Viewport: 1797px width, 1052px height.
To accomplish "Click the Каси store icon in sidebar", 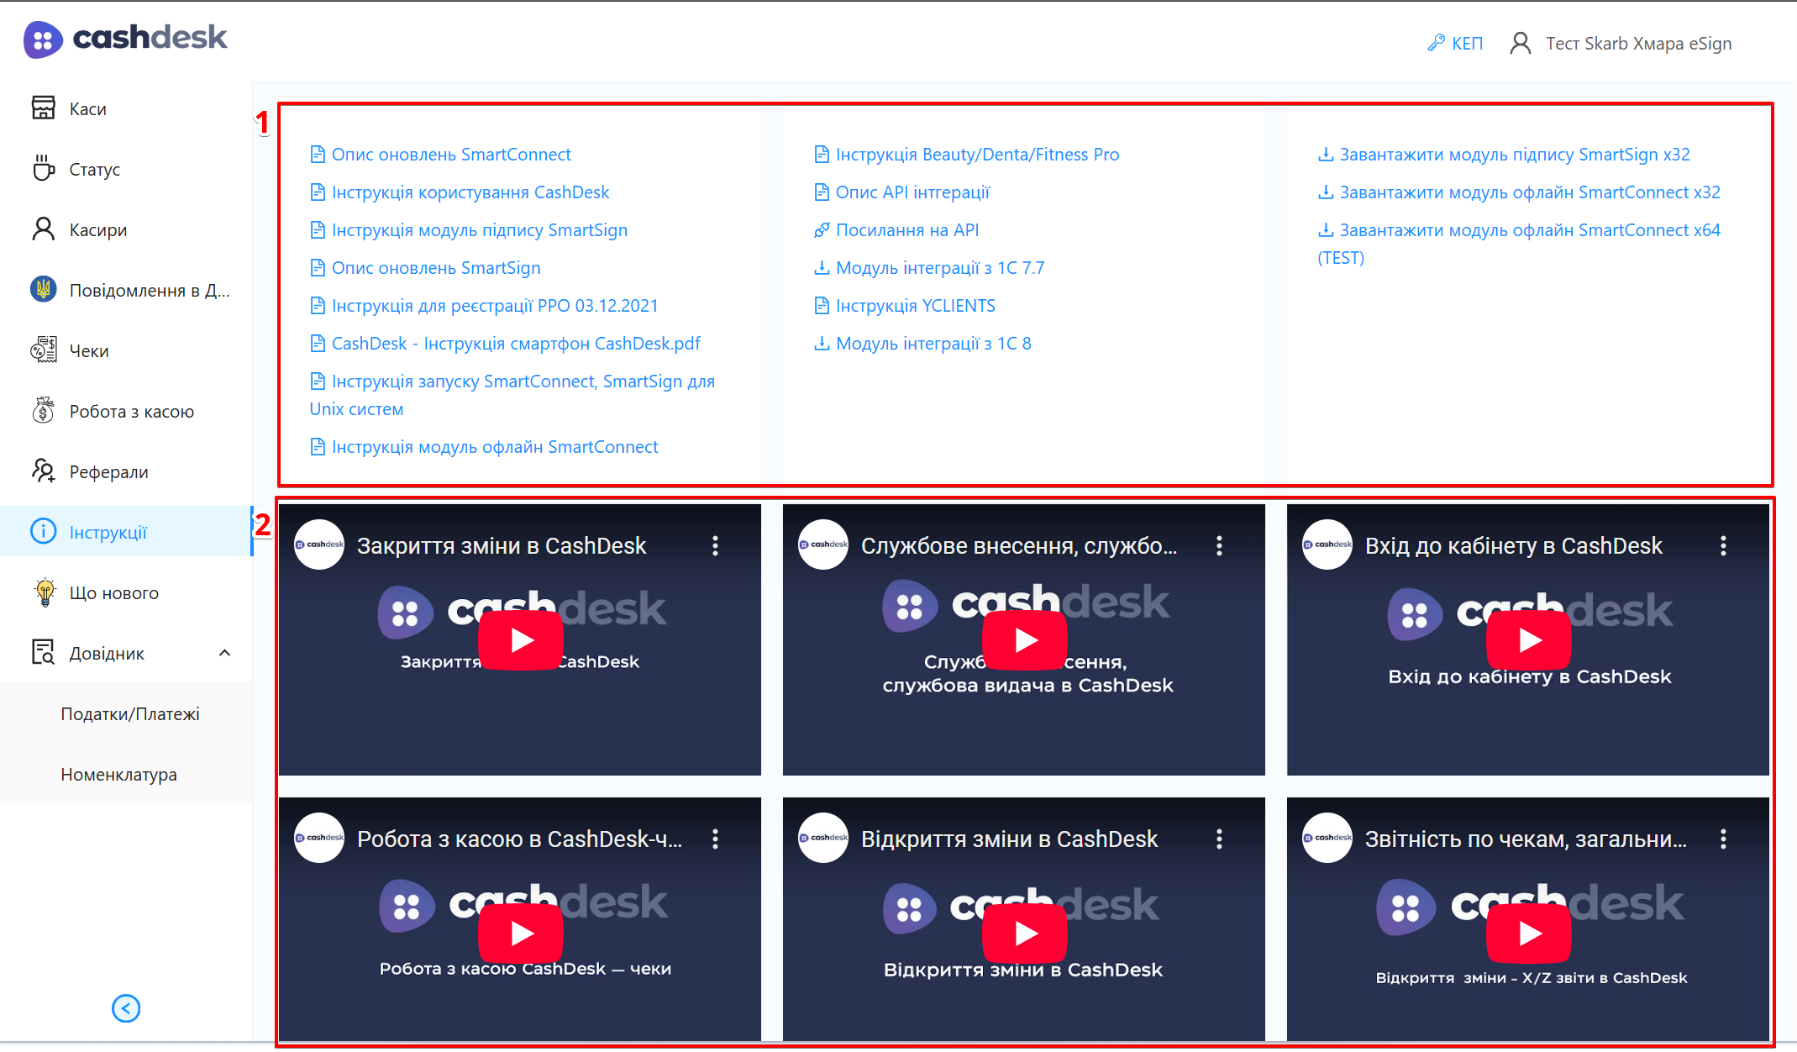I will [x=43, y=108].
